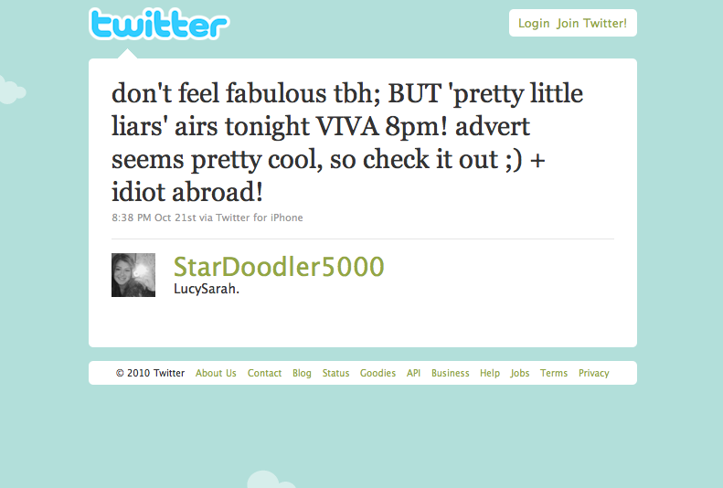Open the Goodies footer link
Screen dimensions: 723x488
click(x=377, y=373)
